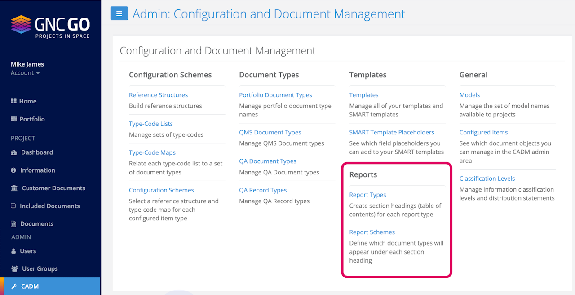
Task: Click the GNC GO logo
Action: tap(50, 26)
